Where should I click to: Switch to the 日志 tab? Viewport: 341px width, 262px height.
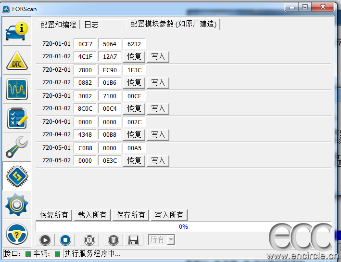click(x=91, y=25)
